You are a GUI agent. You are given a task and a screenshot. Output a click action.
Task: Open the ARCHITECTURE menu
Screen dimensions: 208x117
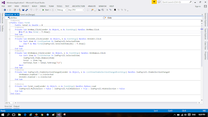tap(78, 6)
